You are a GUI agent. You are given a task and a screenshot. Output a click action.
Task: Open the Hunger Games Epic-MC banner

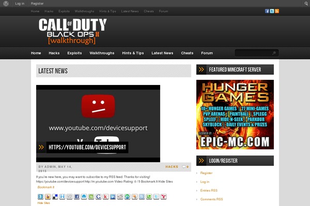(x=235, y=114)
